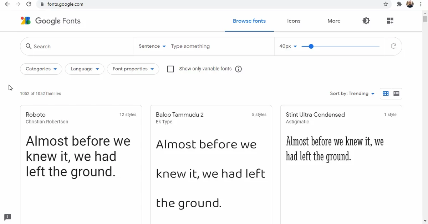The width and height of the screenshot is (428, 224).
Task: Click the feedback icon in bottom corner
Action: tap(7, 217)
